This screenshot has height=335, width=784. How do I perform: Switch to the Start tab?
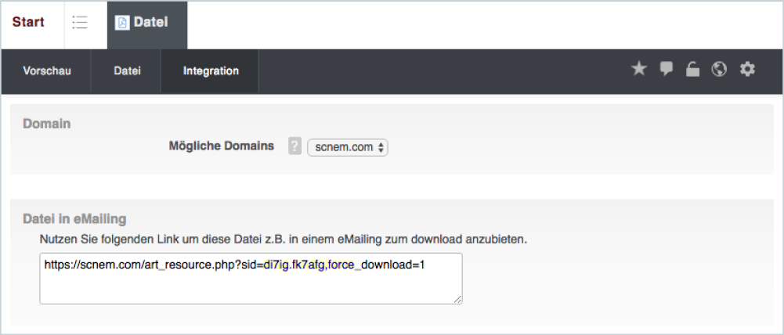pos(28,22)
